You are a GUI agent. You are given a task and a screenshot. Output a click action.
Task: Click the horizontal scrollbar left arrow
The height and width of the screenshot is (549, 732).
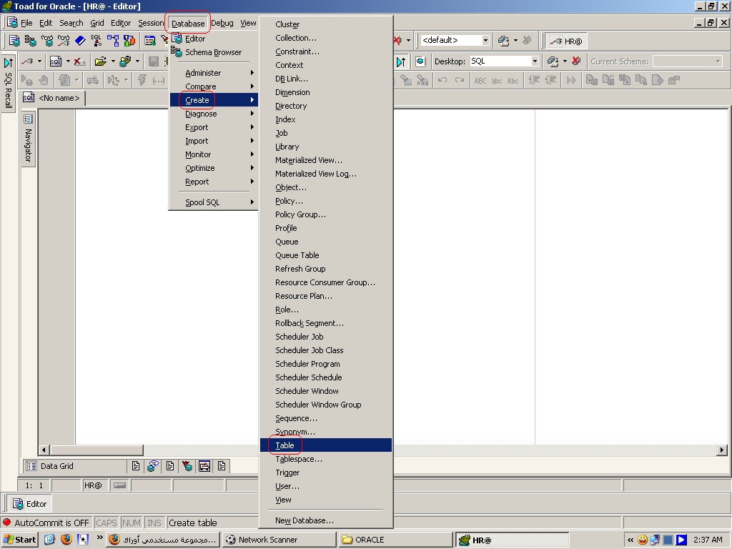[44, 450]
